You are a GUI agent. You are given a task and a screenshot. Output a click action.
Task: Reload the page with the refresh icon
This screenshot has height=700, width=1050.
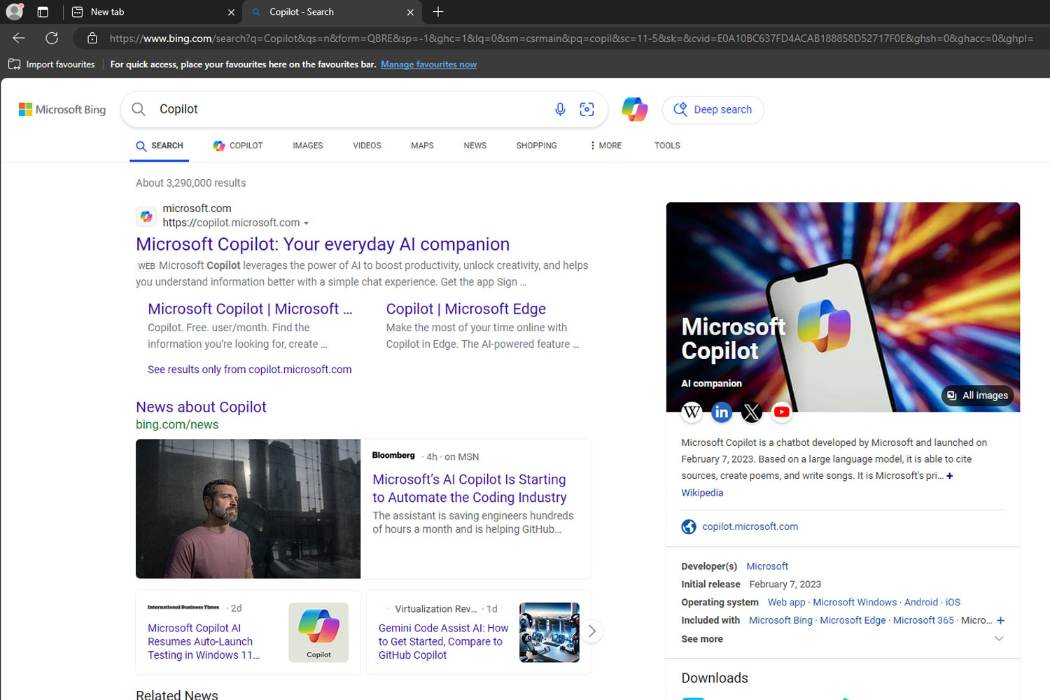52,38
